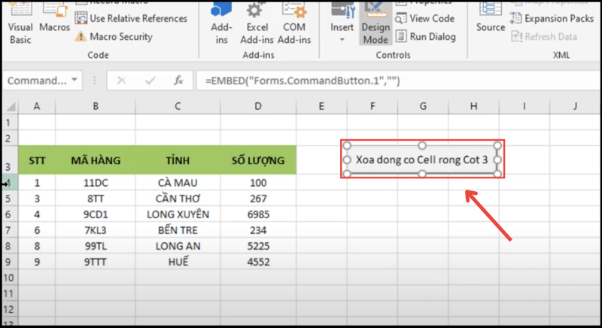Select the LONG AN cell

pos(178,246)
